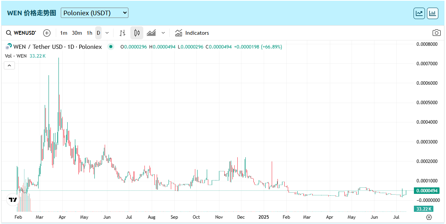Switch to line chart view icon
This screenshot has height=224, width=446.
(x=419, y=13)
